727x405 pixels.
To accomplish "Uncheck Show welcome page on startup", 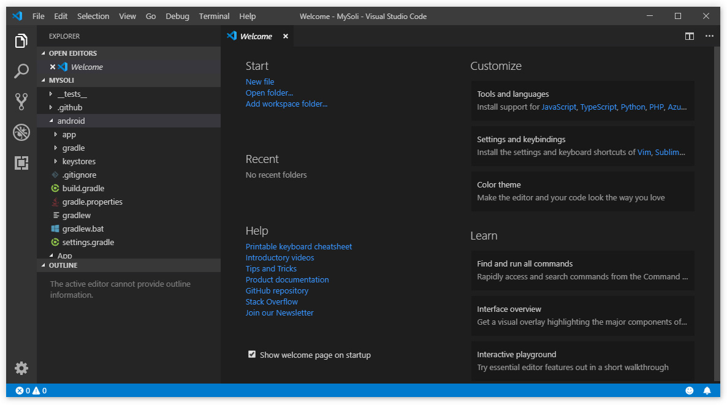I will click(252, 354).
